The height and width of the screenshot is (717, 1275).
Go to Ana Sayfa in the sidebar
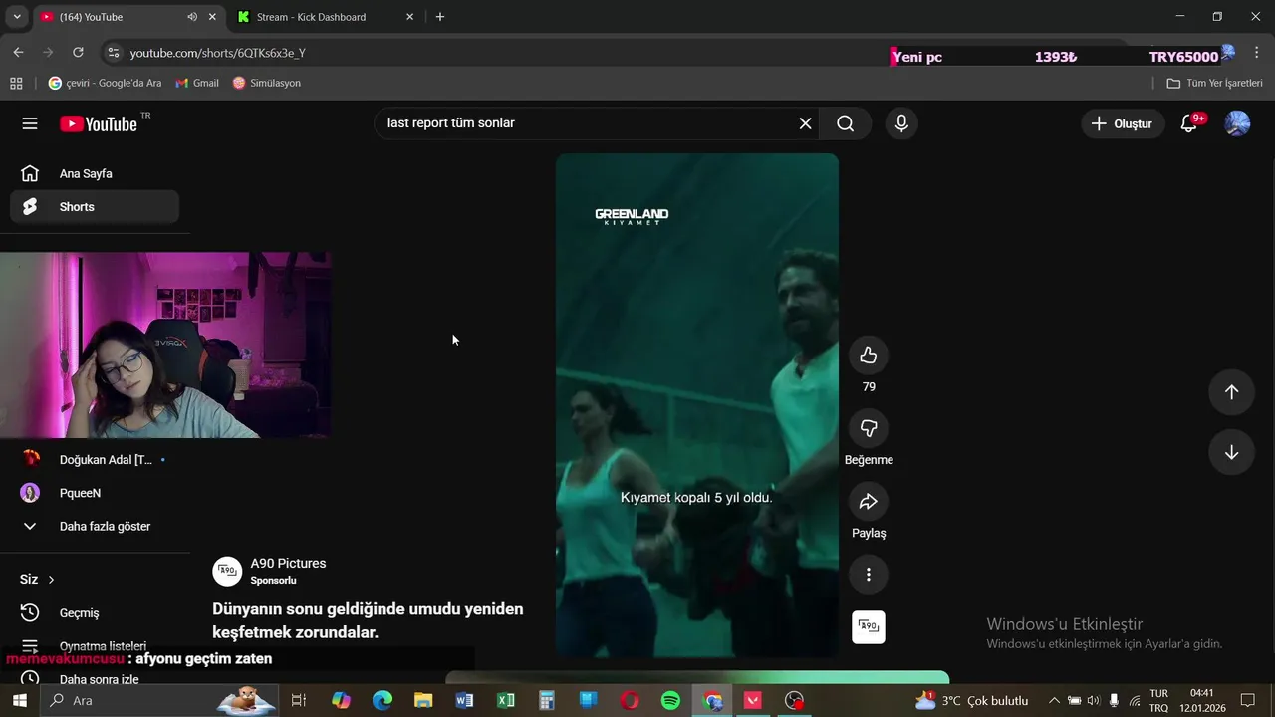95,173
